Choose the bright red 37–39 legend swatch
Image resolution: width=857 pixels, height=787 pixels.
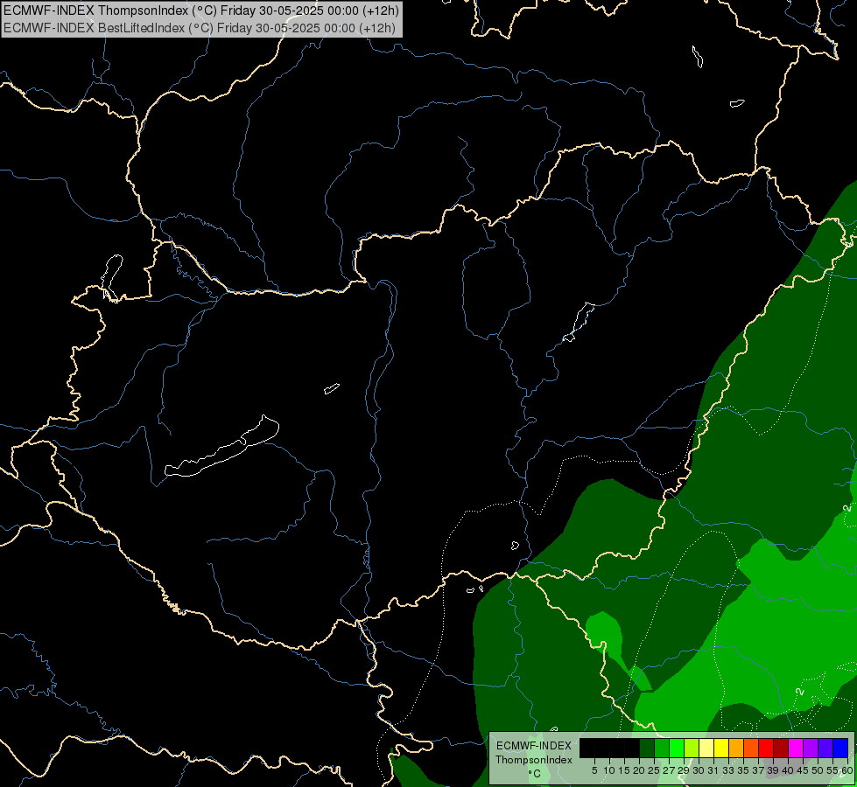click(x=766, y=748)
